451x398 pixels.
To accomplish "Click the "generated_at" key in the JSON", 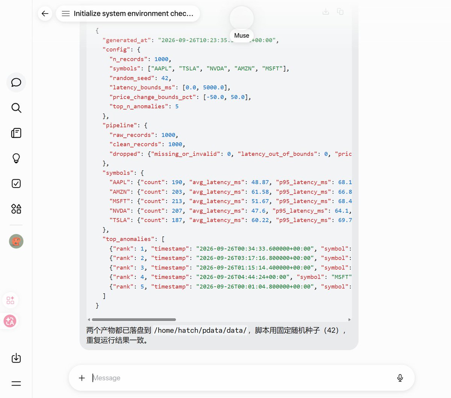I will 127,40.
